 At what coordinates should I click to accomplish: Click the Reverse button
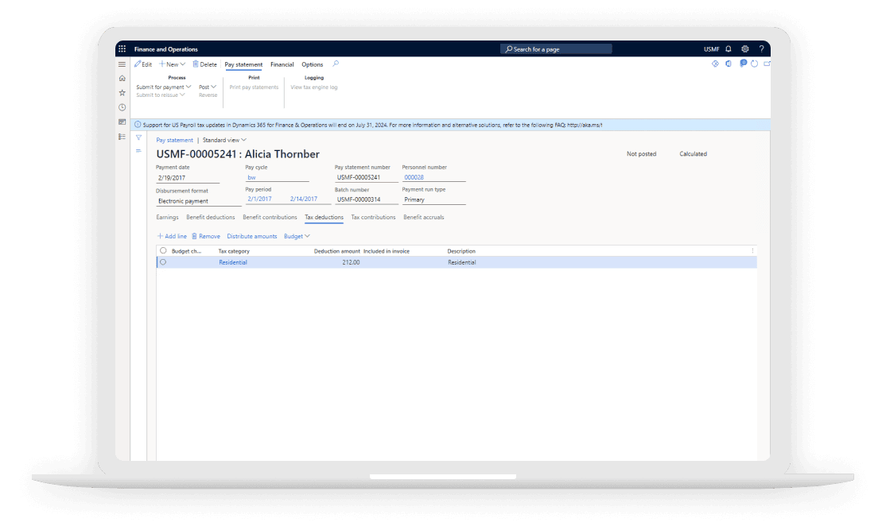pyautogui.click(x=208, y=95)
